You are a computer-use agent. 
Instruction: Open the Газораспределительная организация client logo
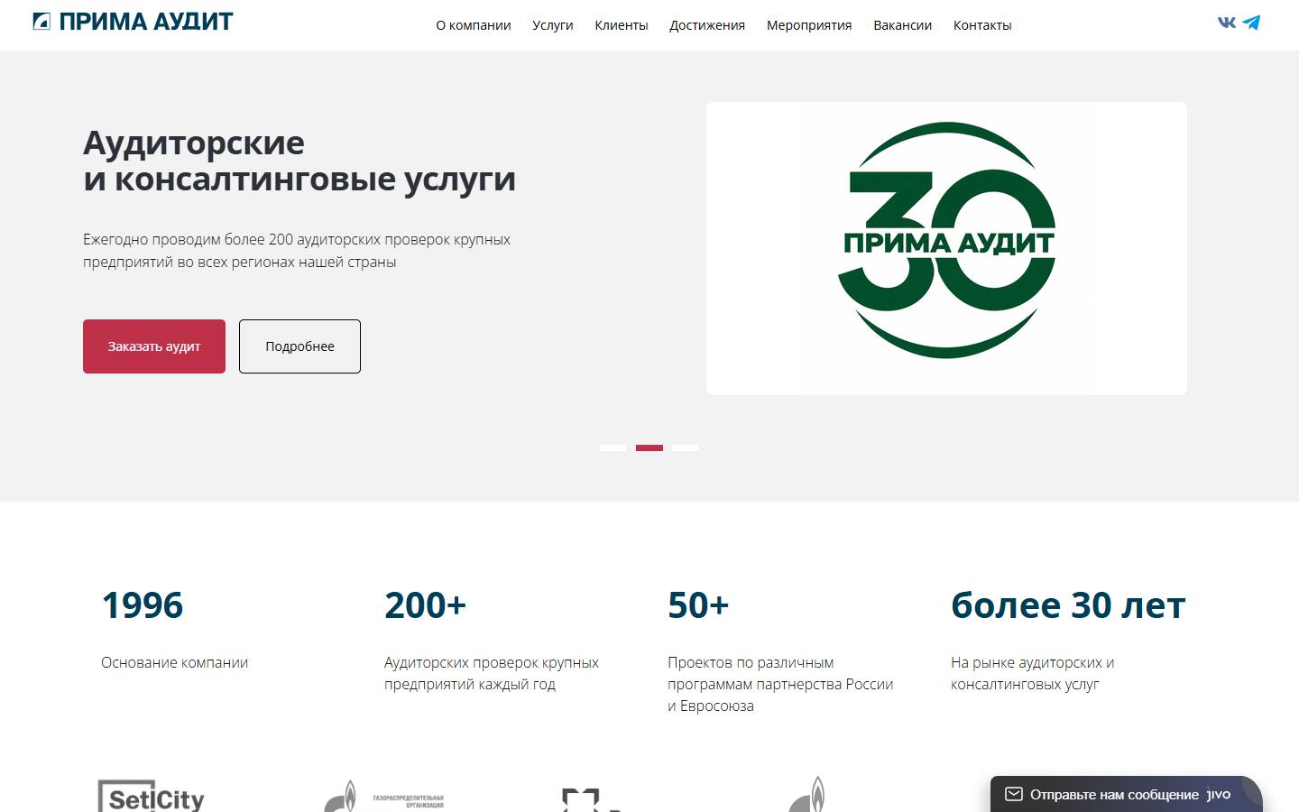tap(384, 798)
